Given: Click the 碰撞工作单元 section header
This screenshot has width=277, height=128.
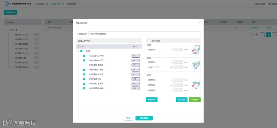Looking at the screenshot, I should click(109, 41).
